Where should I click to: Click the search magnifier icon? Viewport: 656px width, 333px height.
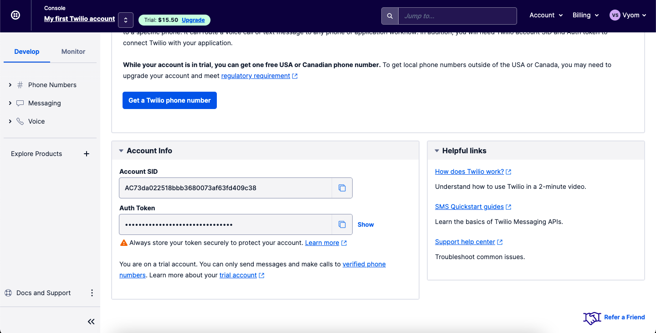[x=390, y=16]
